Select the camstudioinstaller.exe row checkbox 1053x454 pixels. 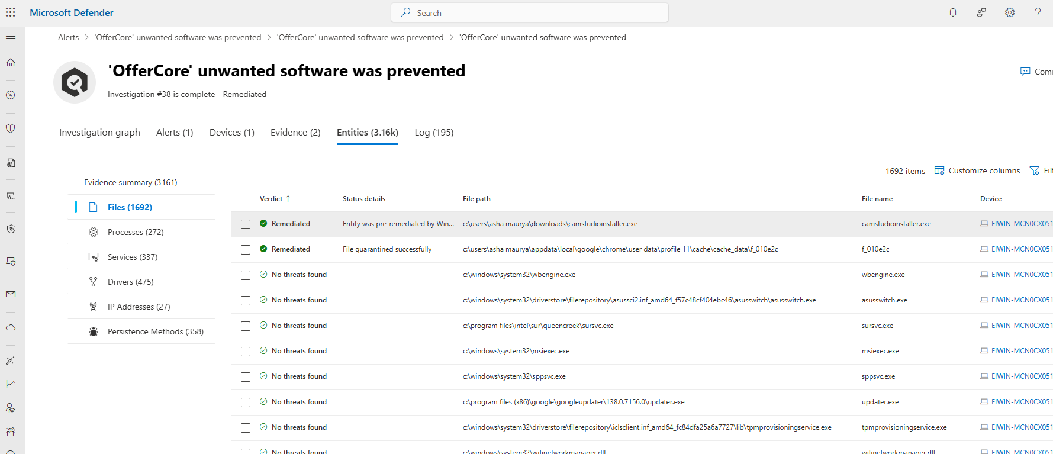coord(246,224)
